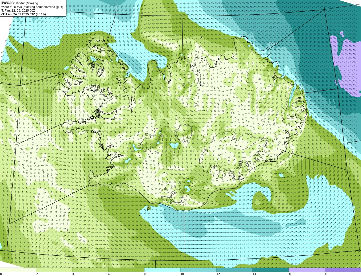Click the aqua 10–12 m/s legend swatch
Image resolution: width=361 pixels, height=276 pixels.
199,270
